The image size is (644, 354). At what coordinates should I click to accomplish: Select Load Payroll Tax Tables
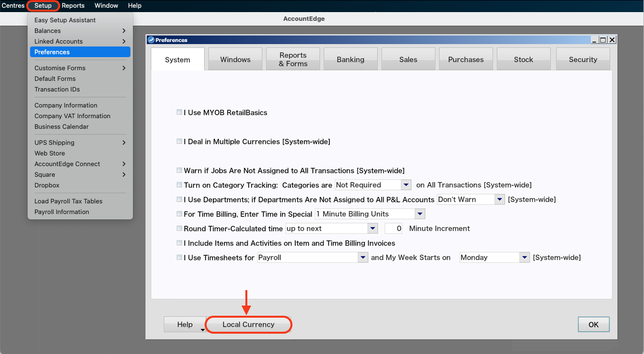pyautogui.click(x=80, y=201)
